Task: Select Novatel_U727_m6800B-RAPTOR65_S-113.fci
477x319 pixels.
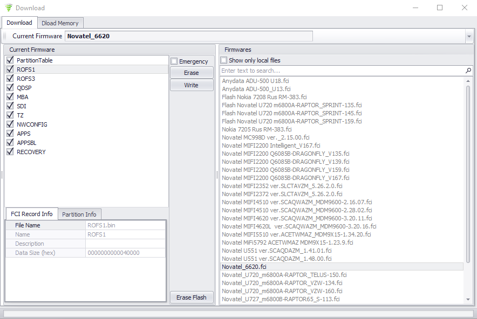Action: point(281,299)
